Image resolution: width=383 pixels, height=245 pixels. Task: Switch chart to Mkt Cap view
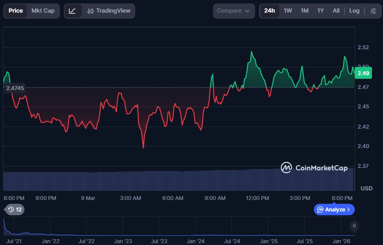click(x=43, y=11)
